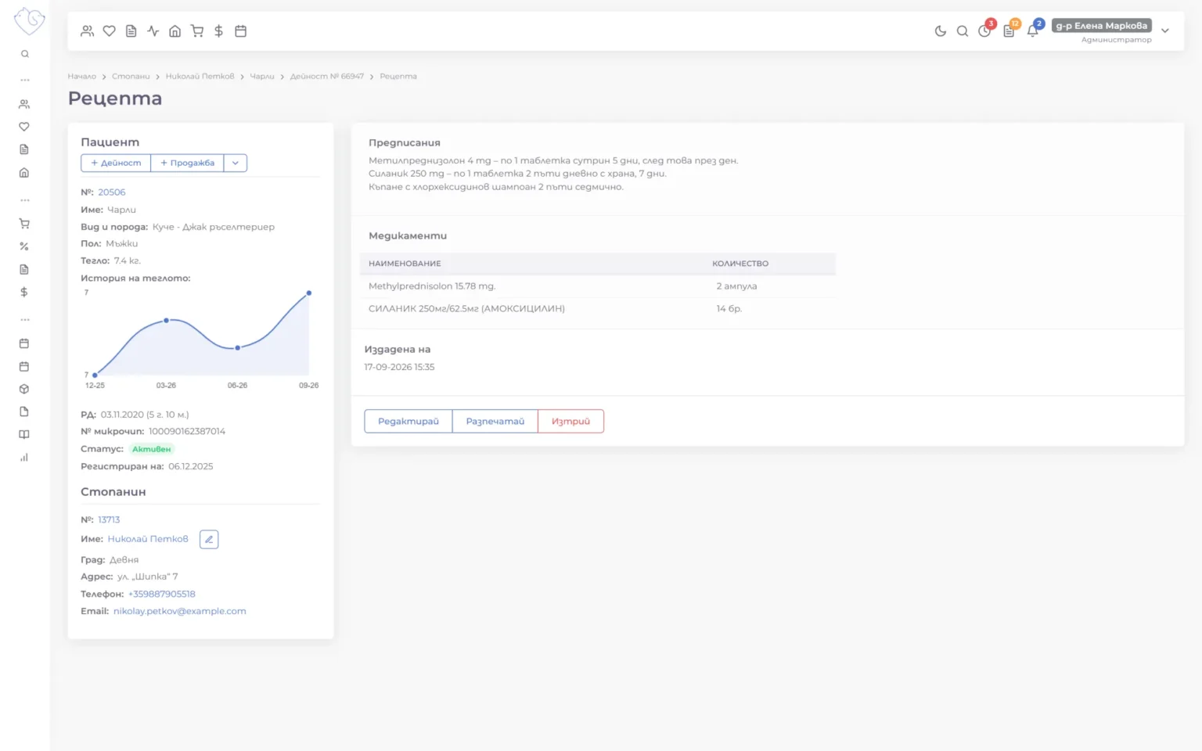Click the Methylprednisolon 15.78 mg. row
This screenshot has height=751, width=1202.
point(598,286)
